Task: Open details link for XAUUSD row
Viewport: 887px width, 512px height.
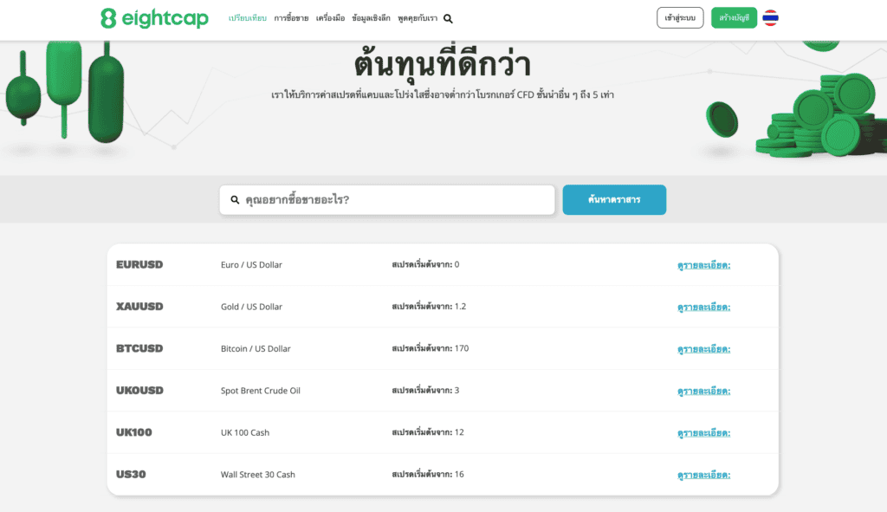Action: click(703, 307)
